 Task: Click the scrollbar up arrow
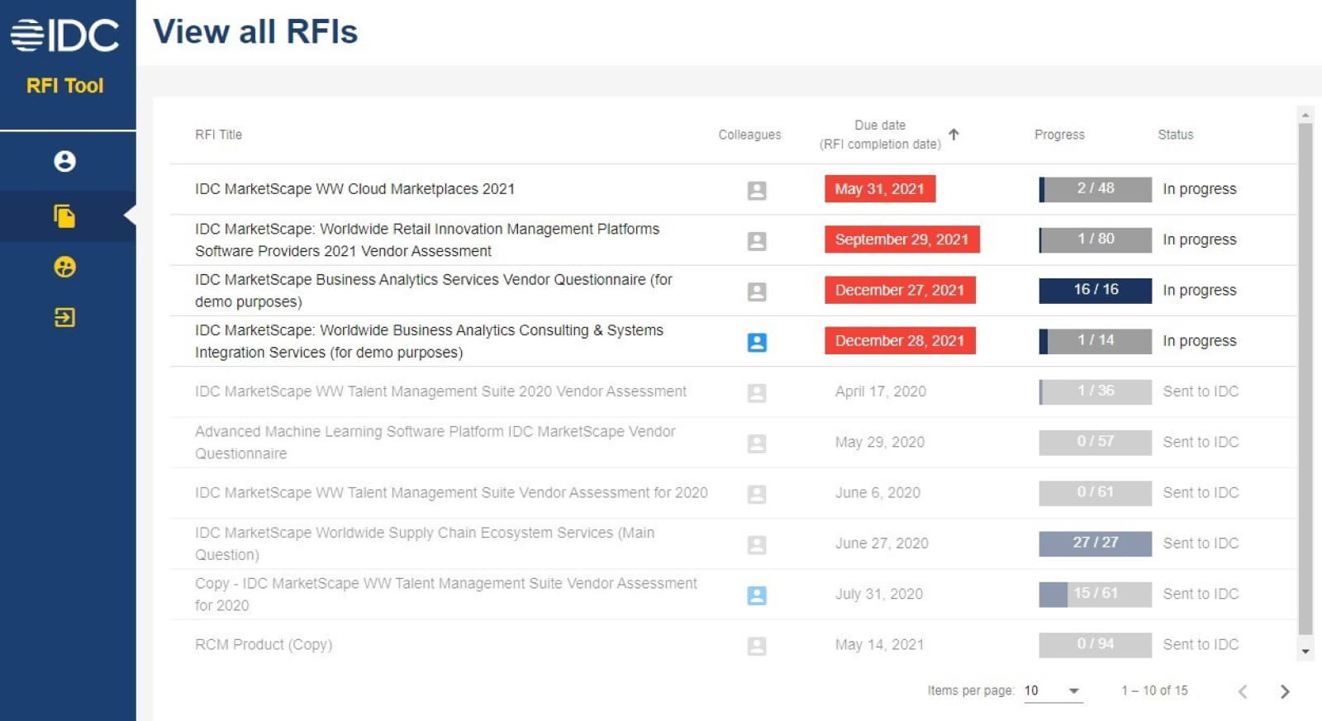coord(1305,114)
